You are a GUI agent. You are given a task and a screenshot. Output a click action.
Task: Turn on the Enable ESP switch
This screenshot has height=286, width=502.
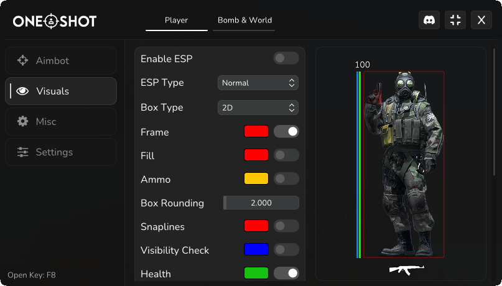(286, 58)
